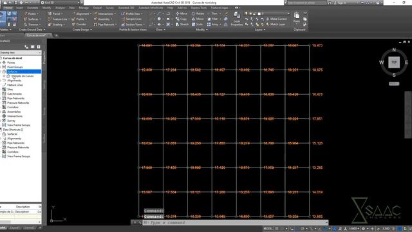Click the keyword search box in title bar
This screenshot has width=412, height=232.
[306, 3]
